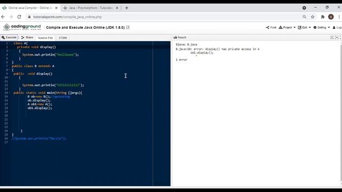
Task: Reload the page with the refresh icon
Action: (x=19, y=17)
